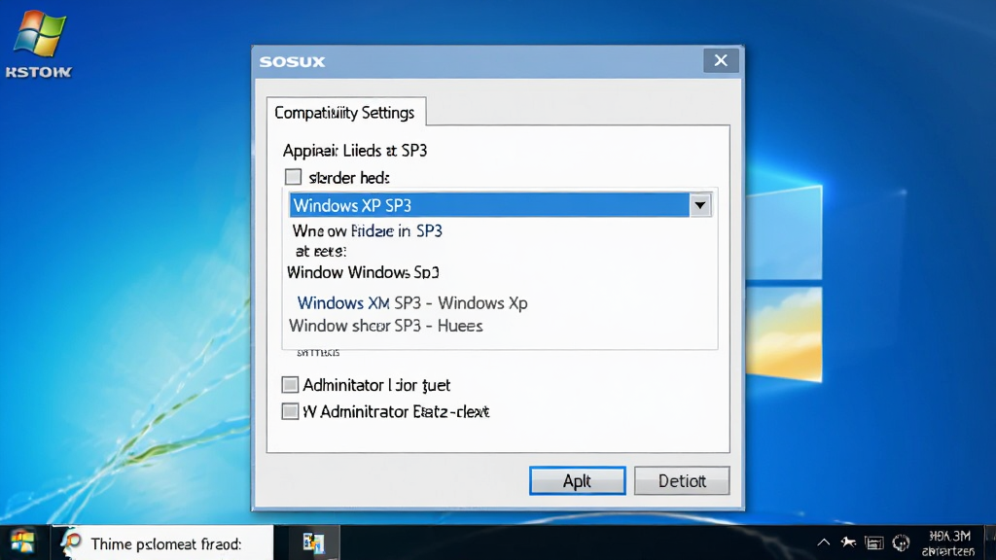Select the highlighted Windows XP SP3 combo box
The height and width of the screenshot is (560, 996).
pyautogui.click(x=500, y=205)
